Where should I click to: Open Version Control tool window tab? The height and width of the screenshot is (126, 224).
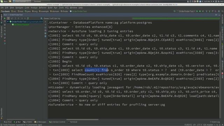coord(57,122)
